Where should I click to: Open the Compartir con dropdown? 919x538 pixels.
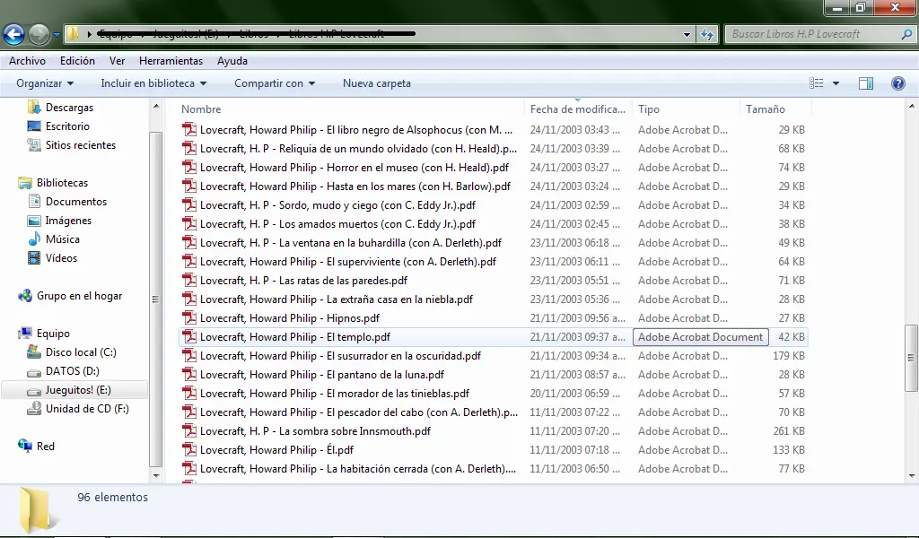275,83
